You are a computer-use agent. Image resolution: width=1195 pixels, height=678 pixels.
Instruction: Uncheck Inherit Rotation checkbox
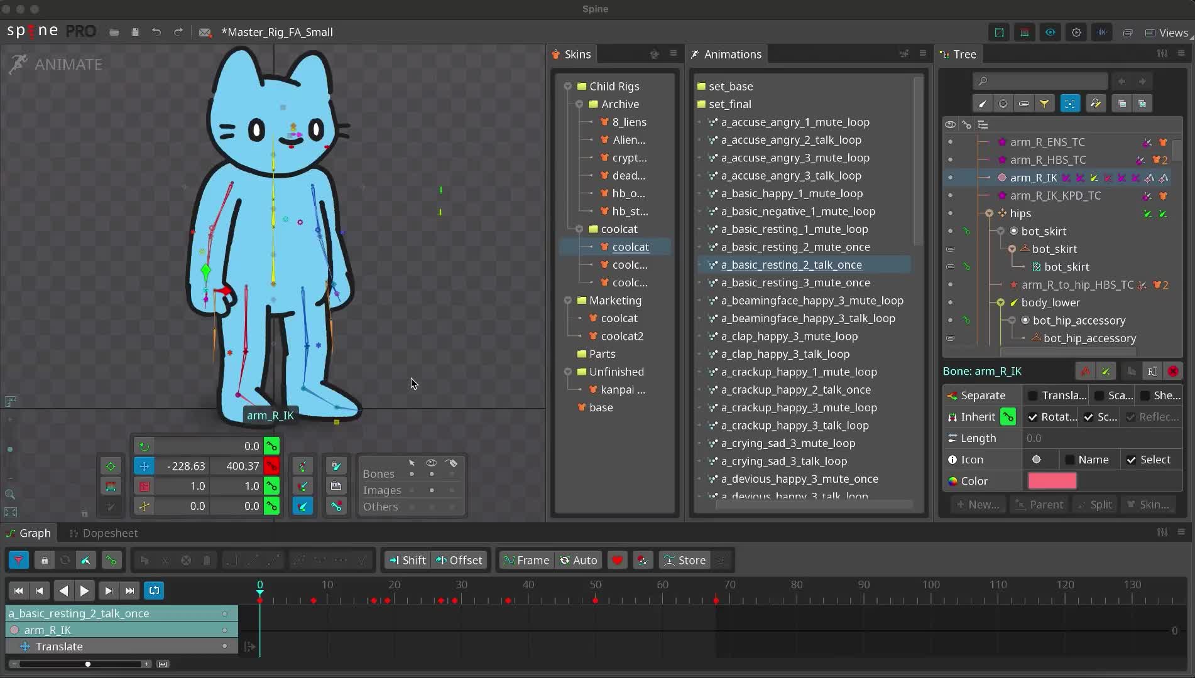pyautogui.click(x=1033, y=417)
